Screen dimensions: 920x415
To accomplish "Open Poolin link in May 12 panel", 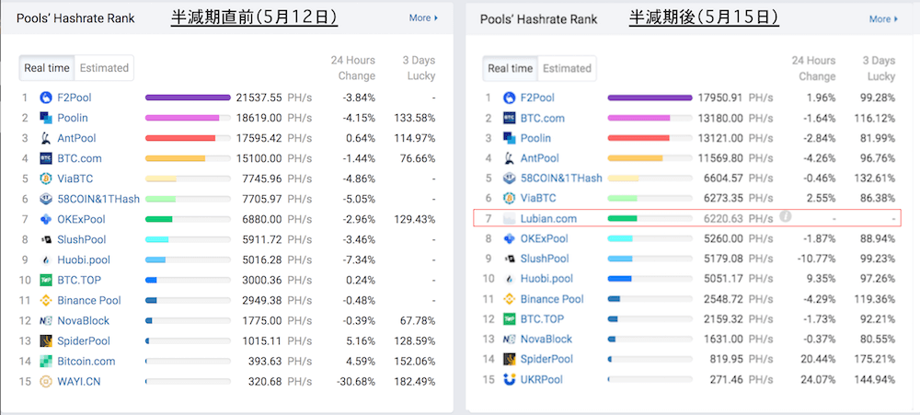I will click(73, 118).
